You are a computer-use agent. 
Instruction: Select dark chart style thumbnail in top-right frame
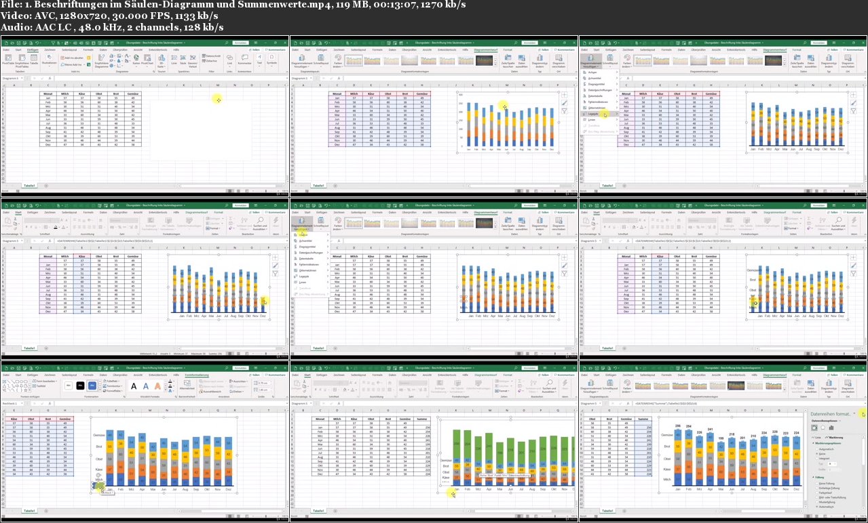(774, 60)
